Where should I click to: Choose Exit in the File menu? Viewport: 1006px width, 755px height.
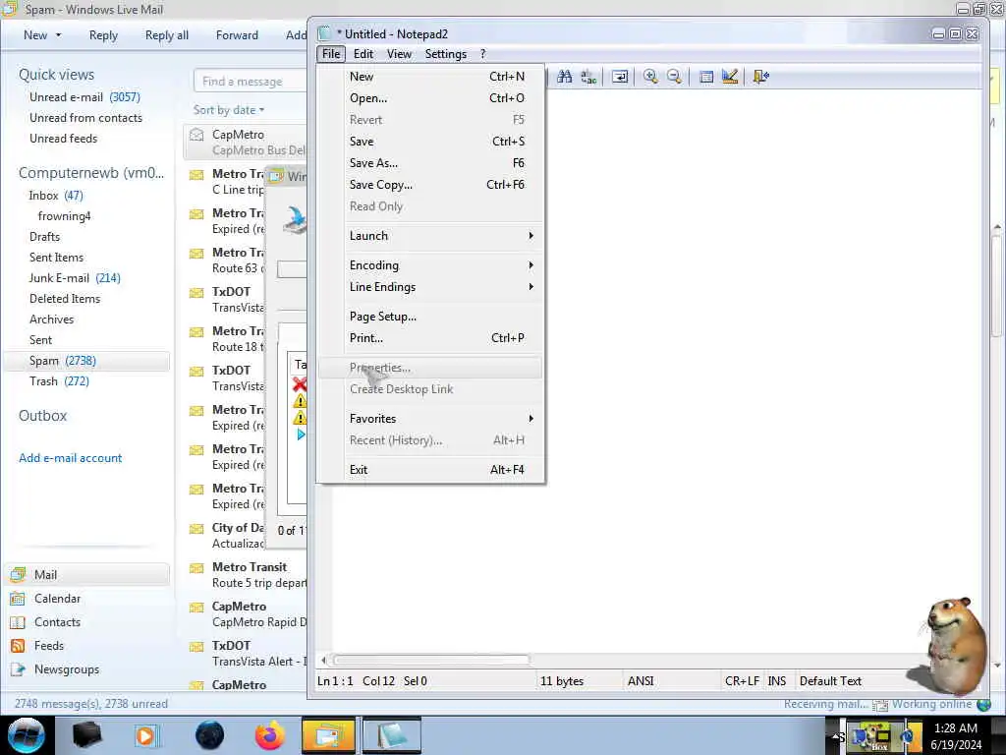click(430, 470)
